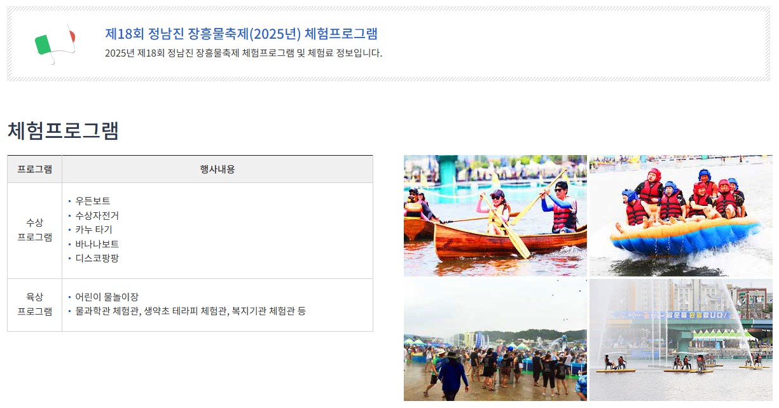779x408 pixels.
Task: Click the 2025년 description subtitle text
Action: tap(244, 53)
